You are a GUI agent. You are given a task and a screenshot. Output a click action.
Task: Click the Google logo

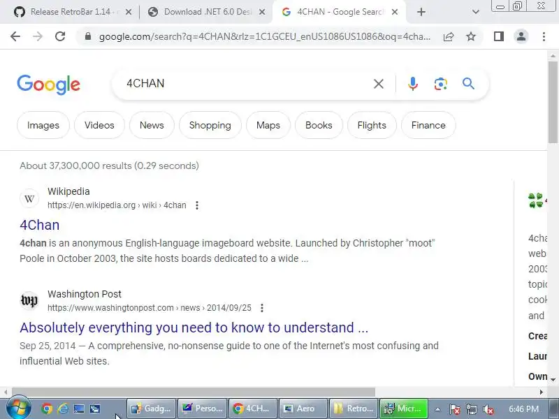click(48, 84)
